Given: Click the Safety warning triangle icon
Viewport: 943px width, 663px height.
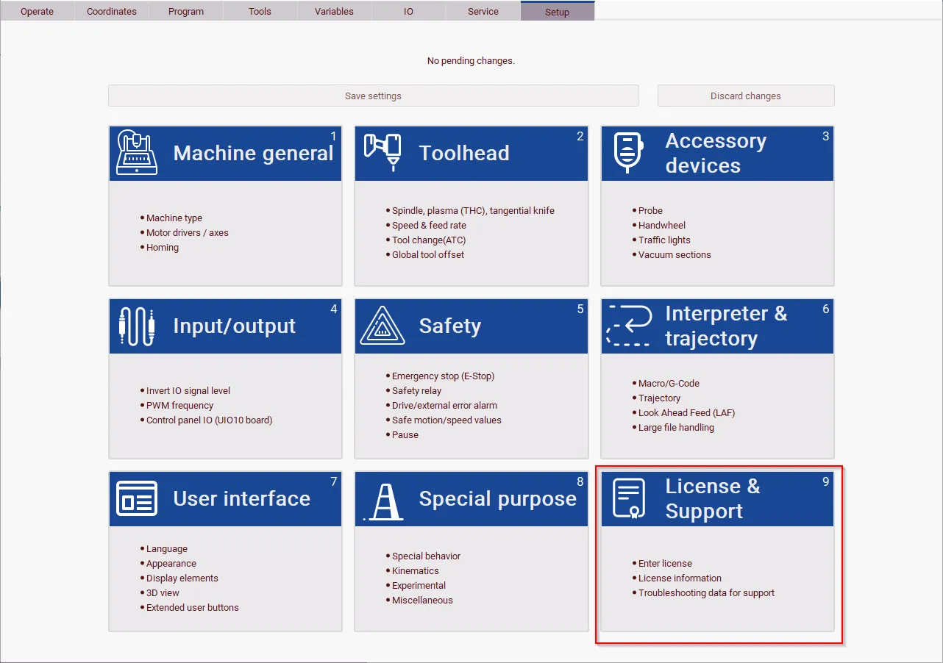Looking at the screenshot, I should click(x=382, y=326).
